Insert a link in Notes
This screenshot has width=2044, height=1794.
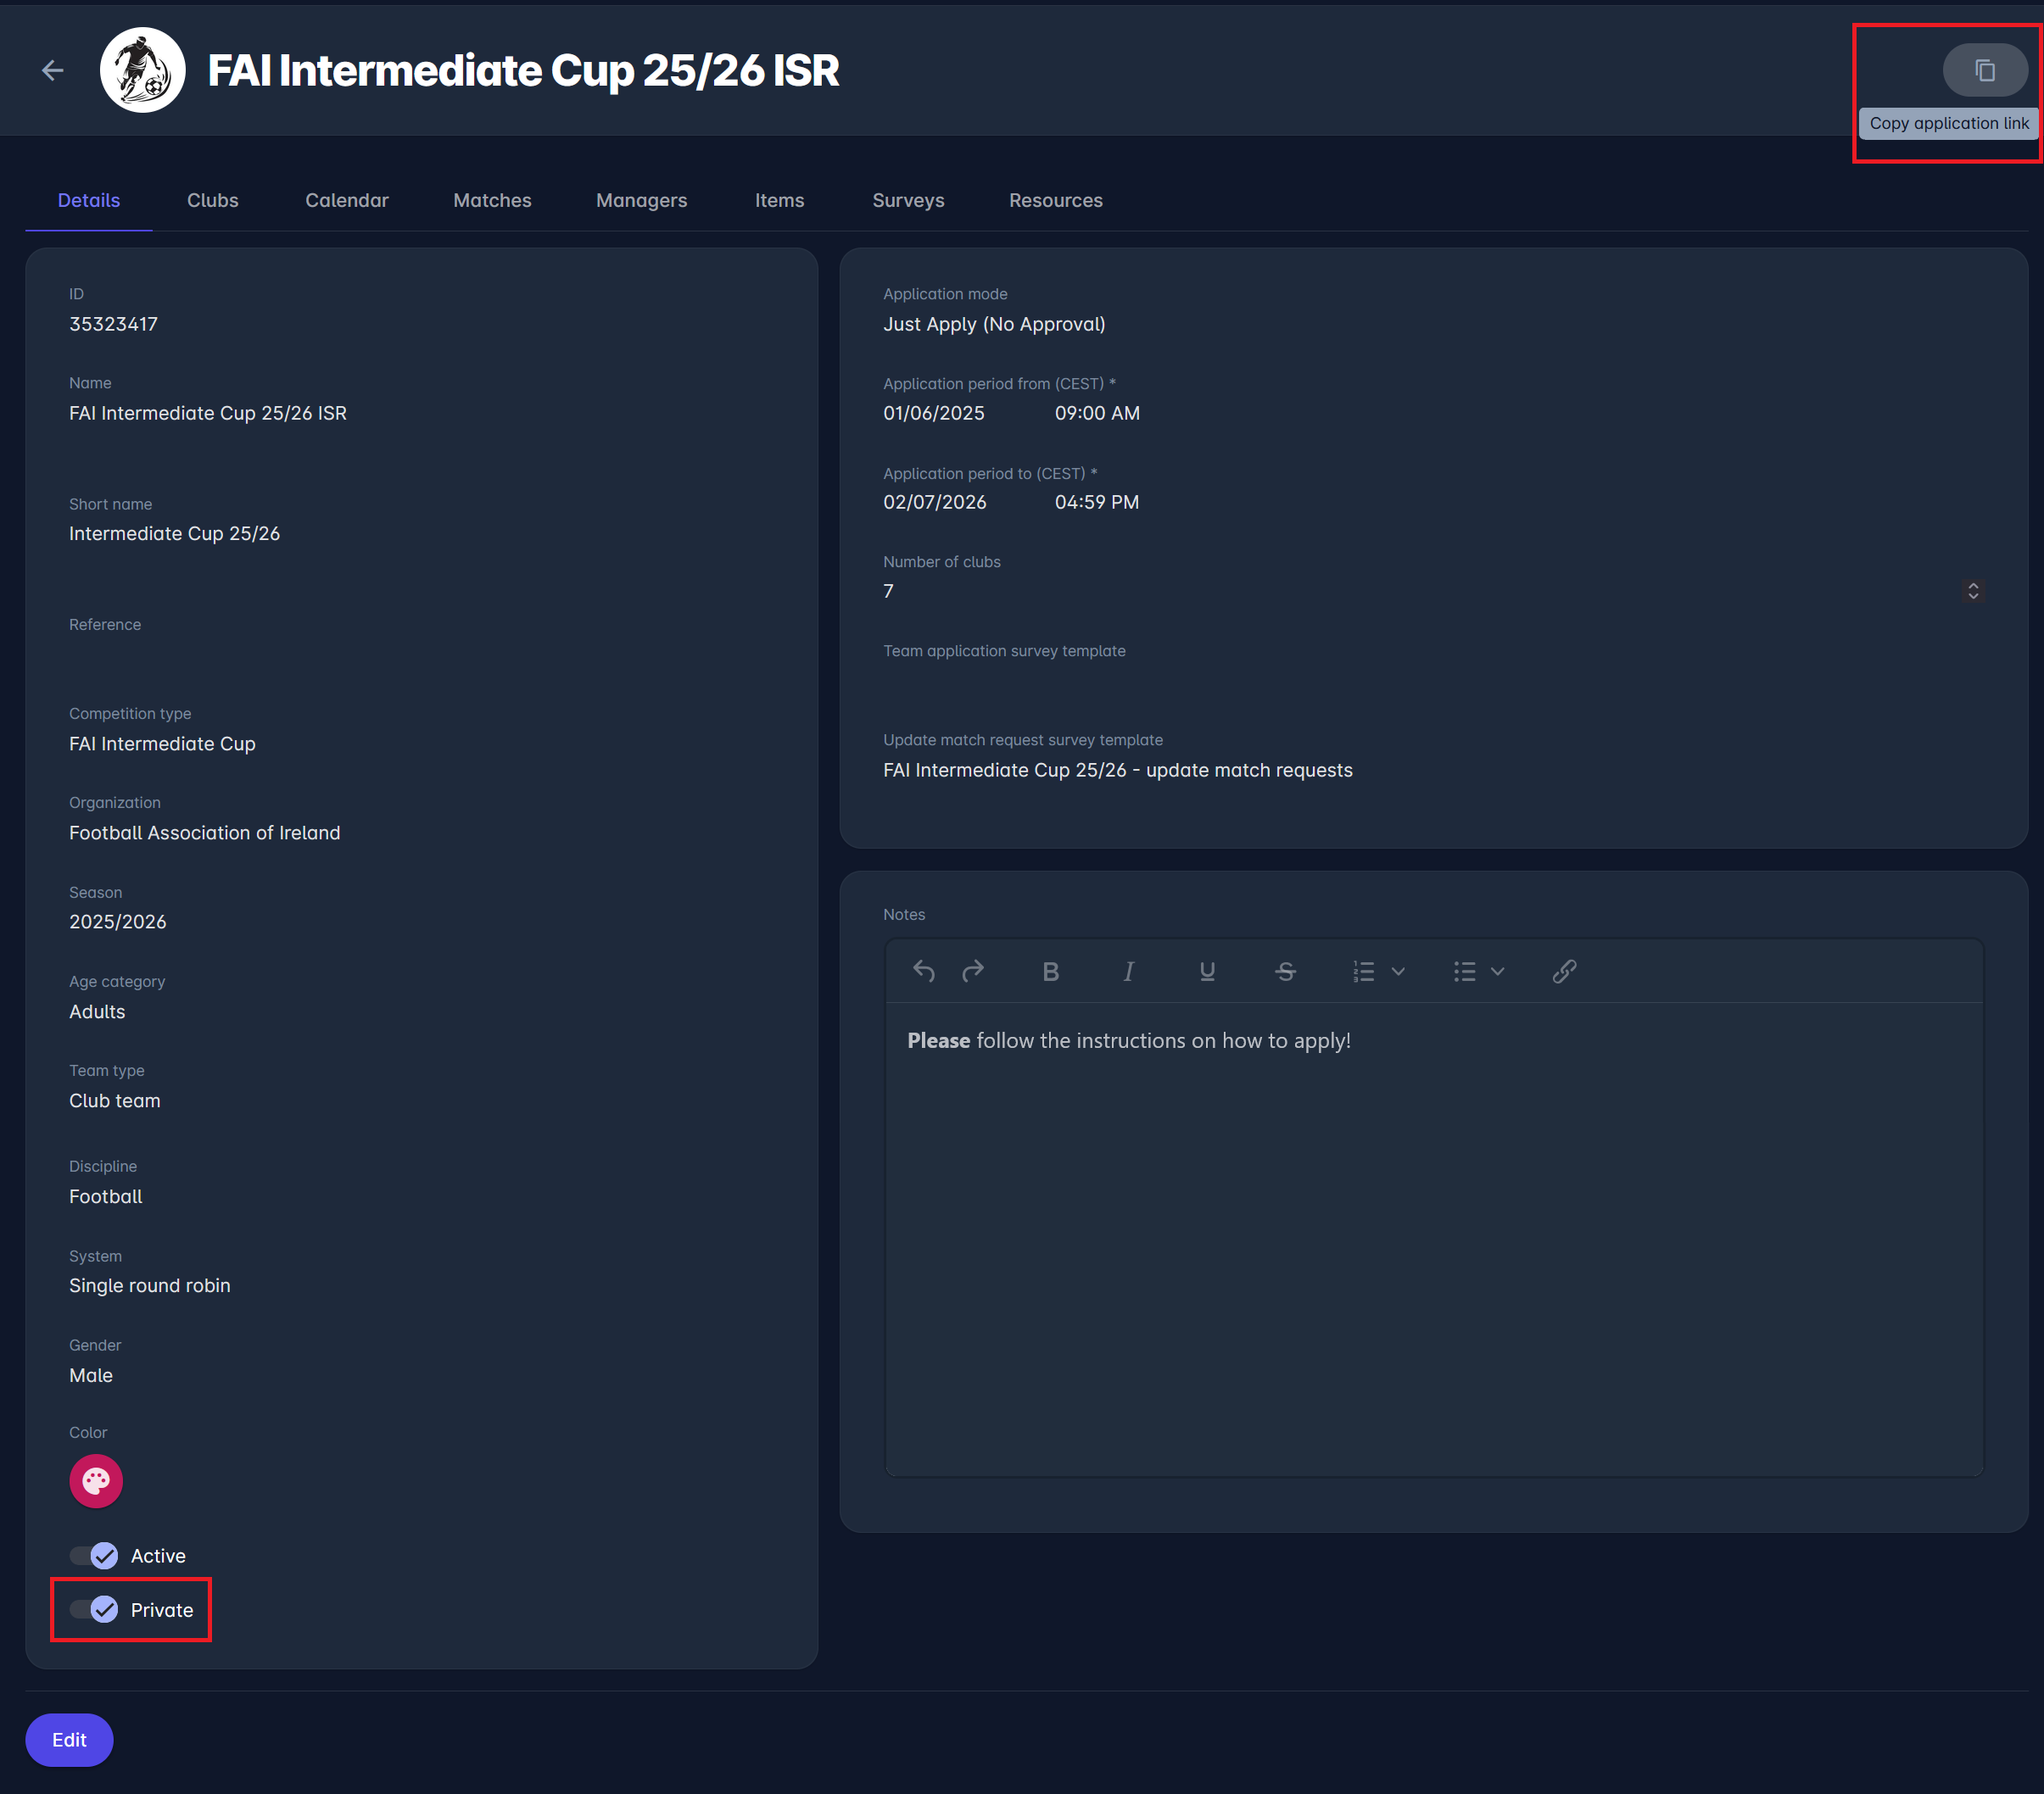point(1565,972)
